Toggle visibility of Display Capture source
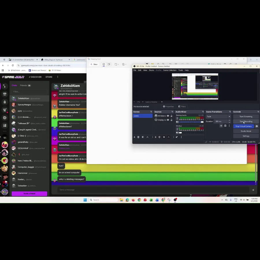The width and height of the screenshot is (260, 260). click(x=168, y=120)
